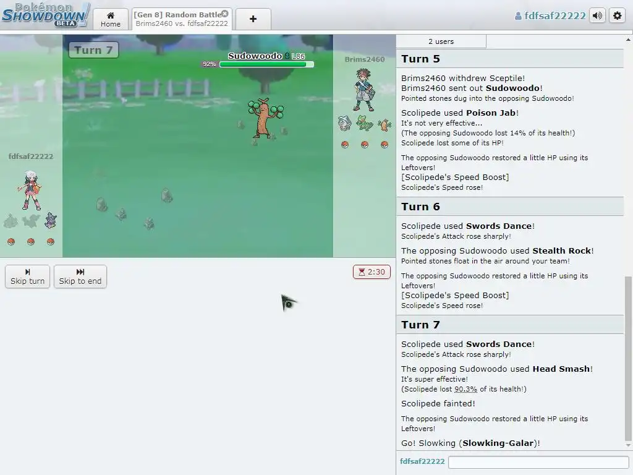
Task: Click Sudowoodo's name and level label
Action: click(x=266, y=56)
